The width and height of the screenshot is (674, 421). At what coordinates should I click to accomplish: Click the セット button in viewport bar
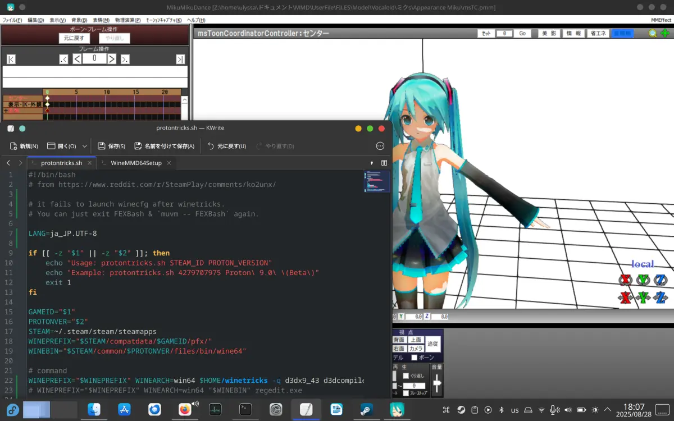(x=486, y=33)
